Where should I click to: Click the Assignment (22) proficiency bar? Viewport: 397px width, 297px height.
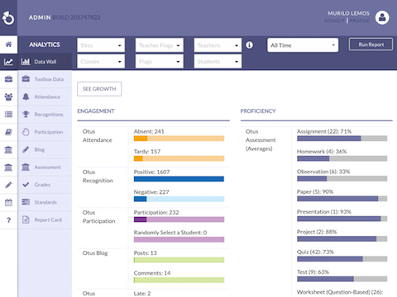[342, 139]
